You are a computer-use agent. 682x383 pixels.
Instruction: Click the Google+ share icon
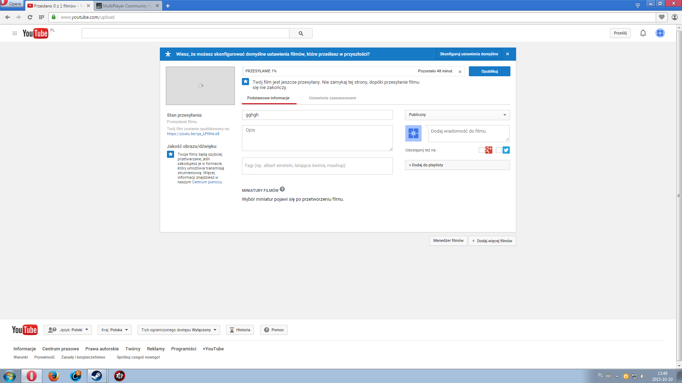(489, 150)
